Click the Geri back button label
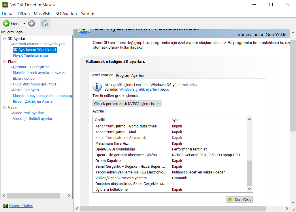Viewport: 296px width, 212px height. click(15, 24)
